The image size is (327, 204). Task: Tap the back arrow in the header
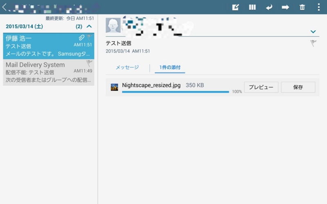pyautogui.click(x=4, y=7)
